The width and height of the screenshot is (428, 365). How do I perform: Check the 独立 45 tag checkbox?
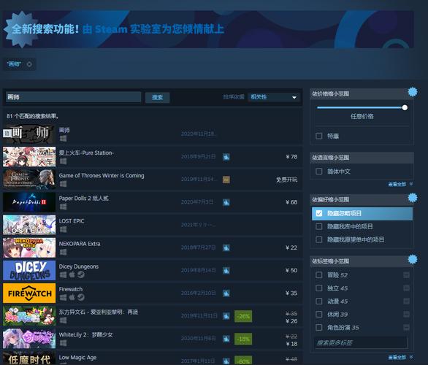click(318, 288)
